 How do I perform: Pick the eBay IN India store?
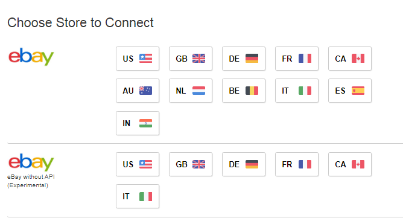[x=138, y=123]
